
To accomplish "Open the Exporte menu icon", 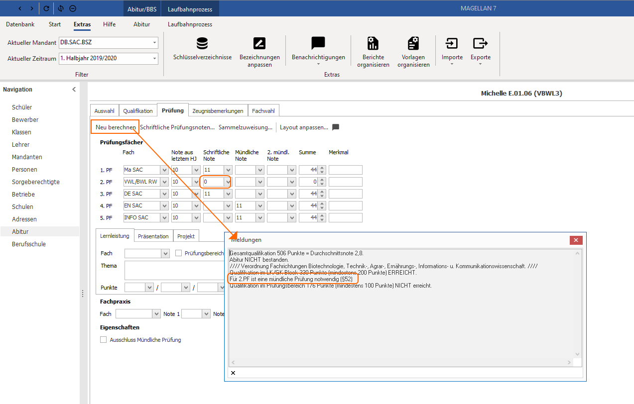I will [480, 44].
